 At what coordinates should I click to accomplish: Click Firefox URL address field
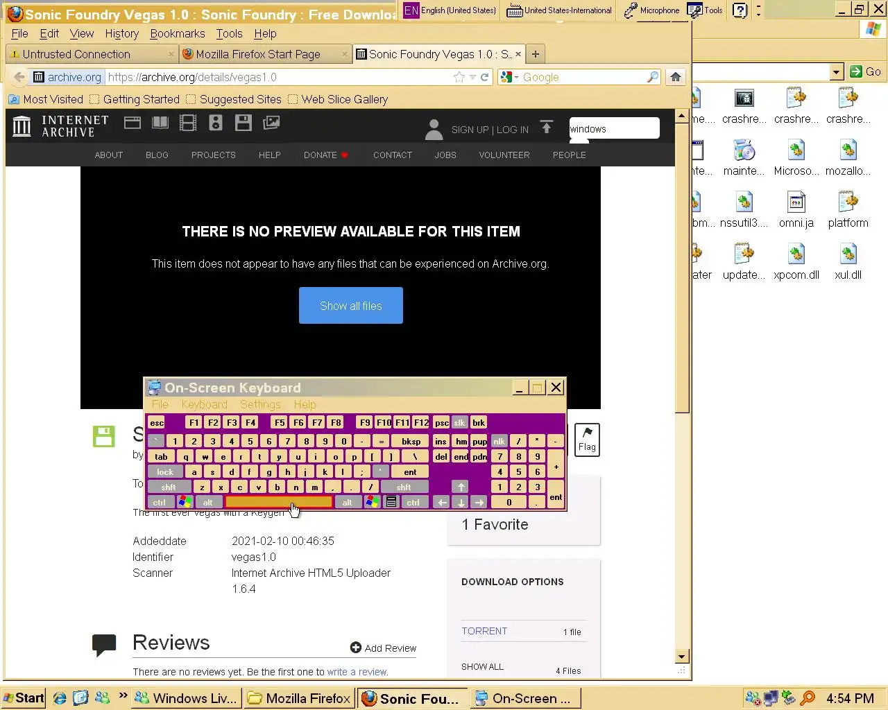point(279,78)
